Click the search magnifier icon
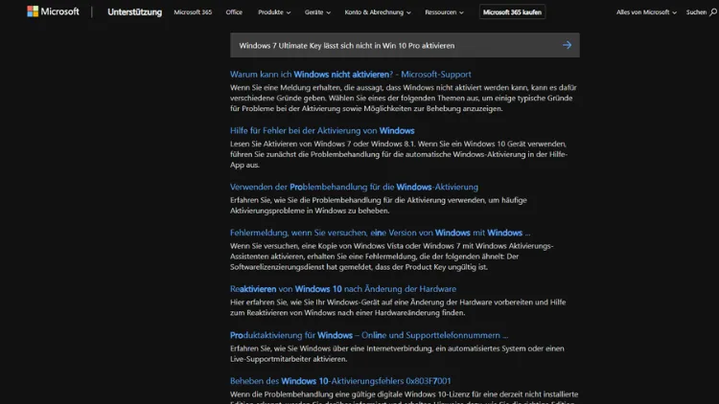 [713, 12]
